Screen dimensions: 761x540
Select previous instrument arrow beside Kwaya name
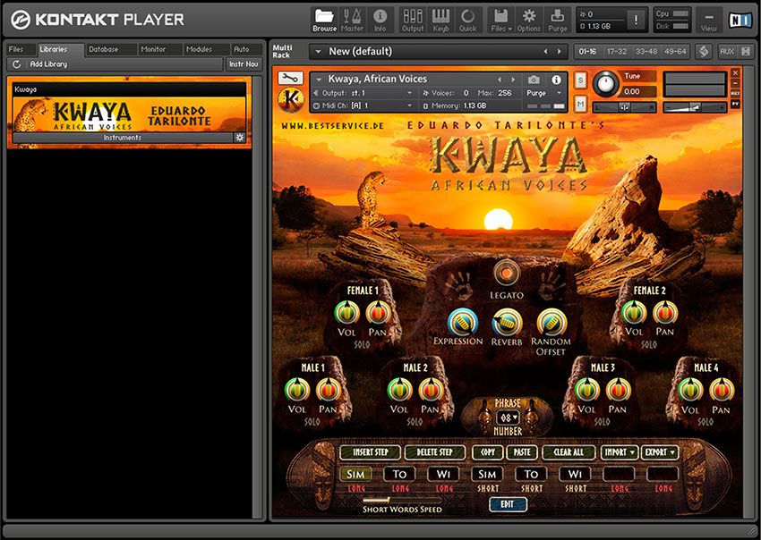coord(499,79)
